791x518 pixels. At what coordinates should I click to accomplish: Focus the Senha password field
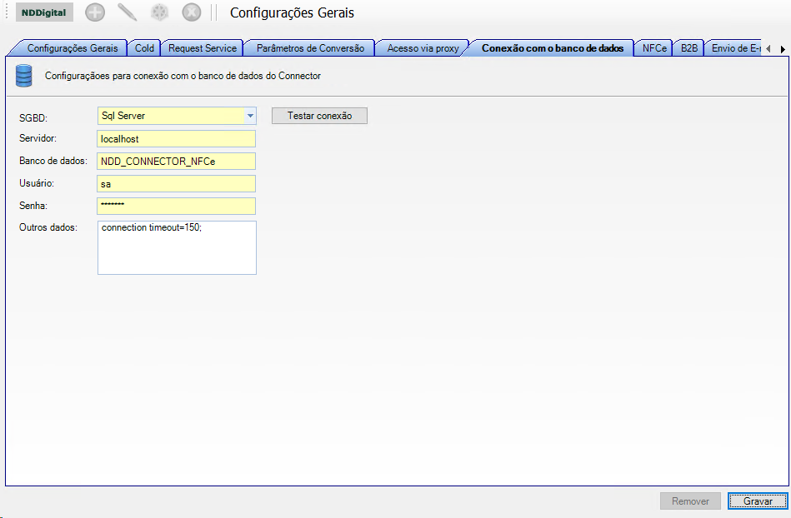pyautogui.click(x=176, y=206)
